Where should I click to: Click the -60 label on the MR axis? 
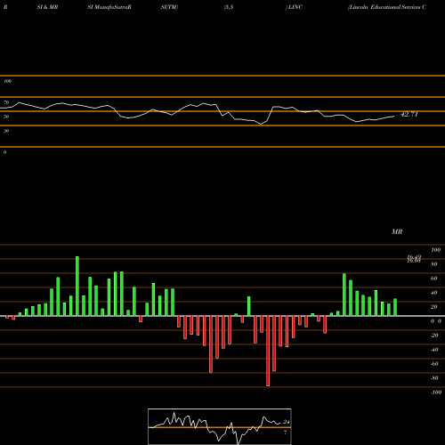pyautogui.click(x=434, y=364)
